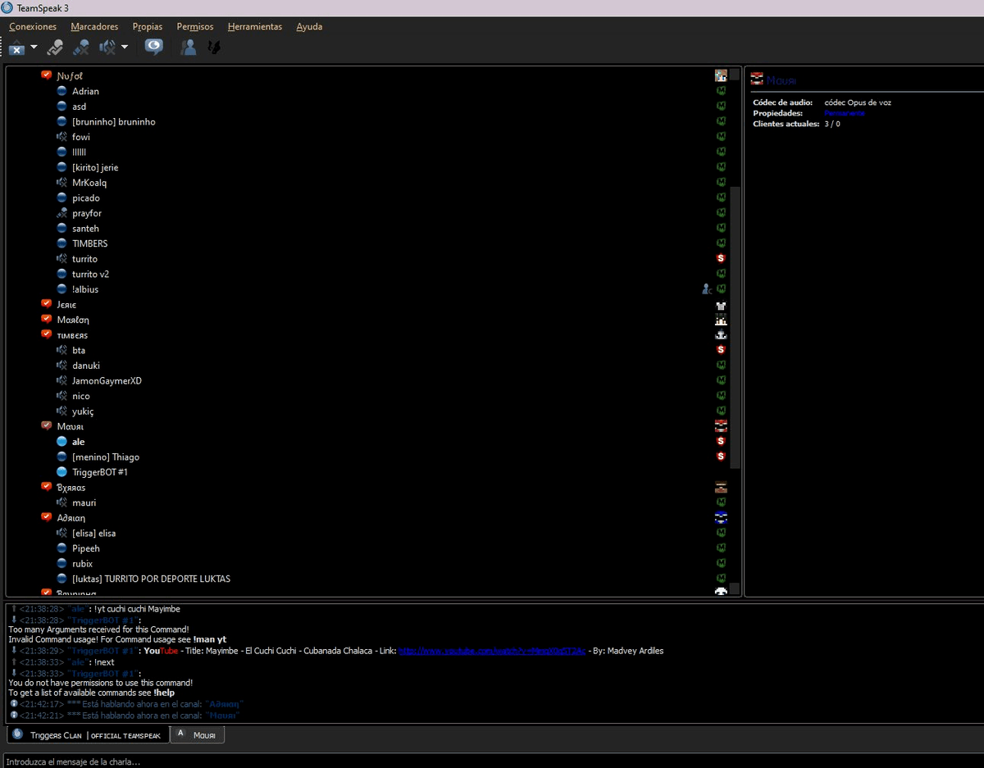Image resolution: width=984 pixels, height=768 pixels.
Task: Toggle the mute microphone toolbar icon
Action: [x=80, y=48]
